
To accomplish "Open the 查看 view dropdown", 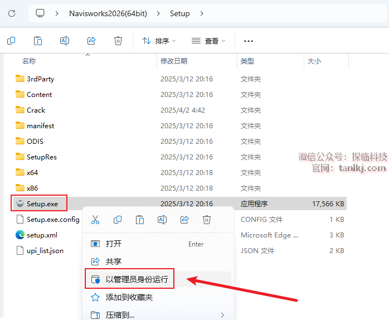I will [208, 41].
